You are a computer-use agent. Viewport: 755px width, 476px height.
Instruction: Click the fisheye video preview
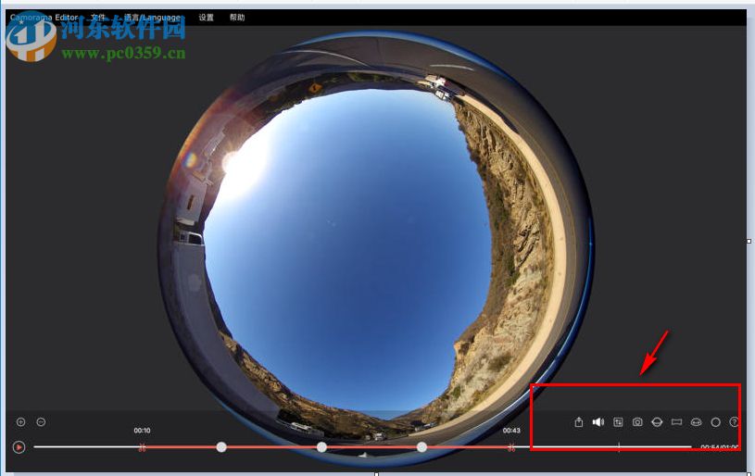(376, 248)
